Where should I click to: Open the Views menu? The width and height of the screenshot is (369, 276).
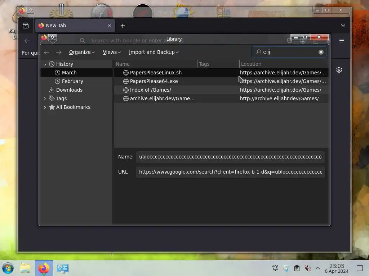tap(112, 52)
